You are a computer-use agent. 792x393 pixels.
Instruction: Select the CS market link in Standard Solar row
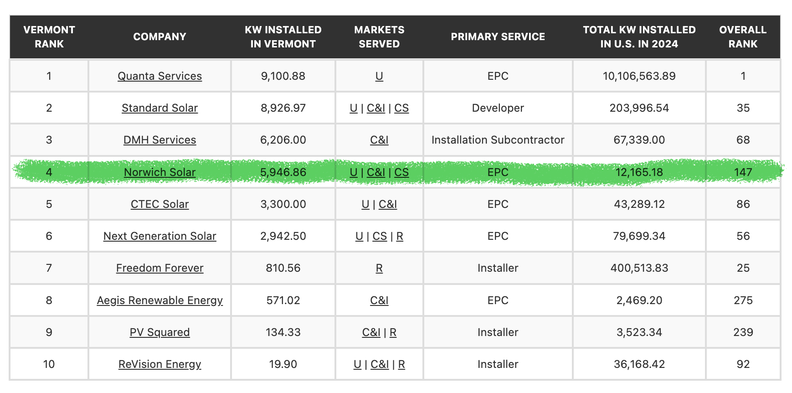[x=401, y=108]
